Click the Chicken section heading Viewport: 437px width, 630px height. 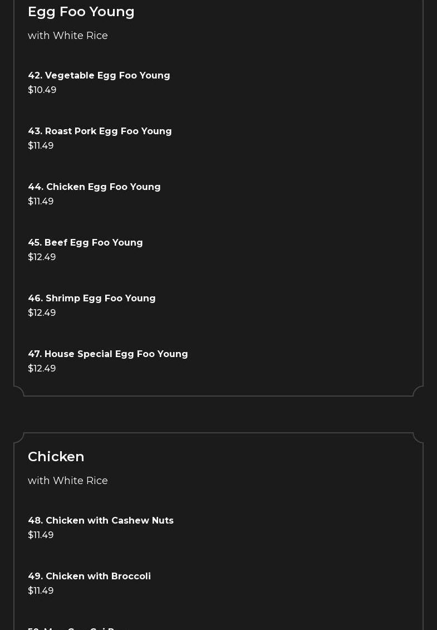click(x=56, y=457)
